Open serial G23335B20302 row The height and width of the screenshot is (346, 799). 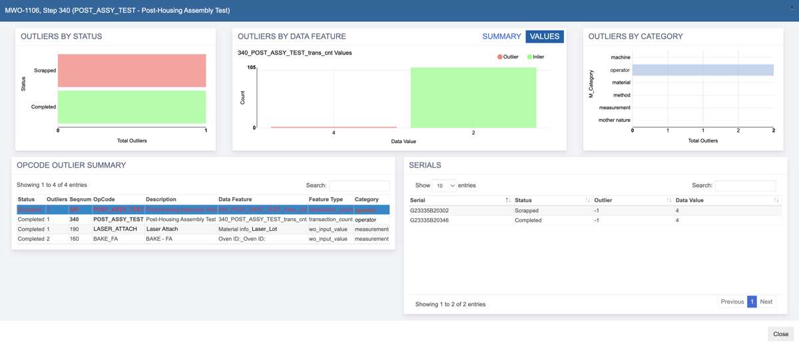595,210
